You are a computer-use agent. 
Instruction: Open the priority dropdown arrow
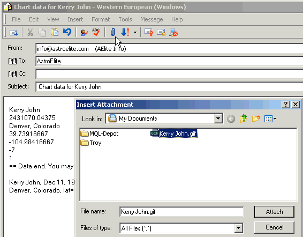tap(135, 32)
